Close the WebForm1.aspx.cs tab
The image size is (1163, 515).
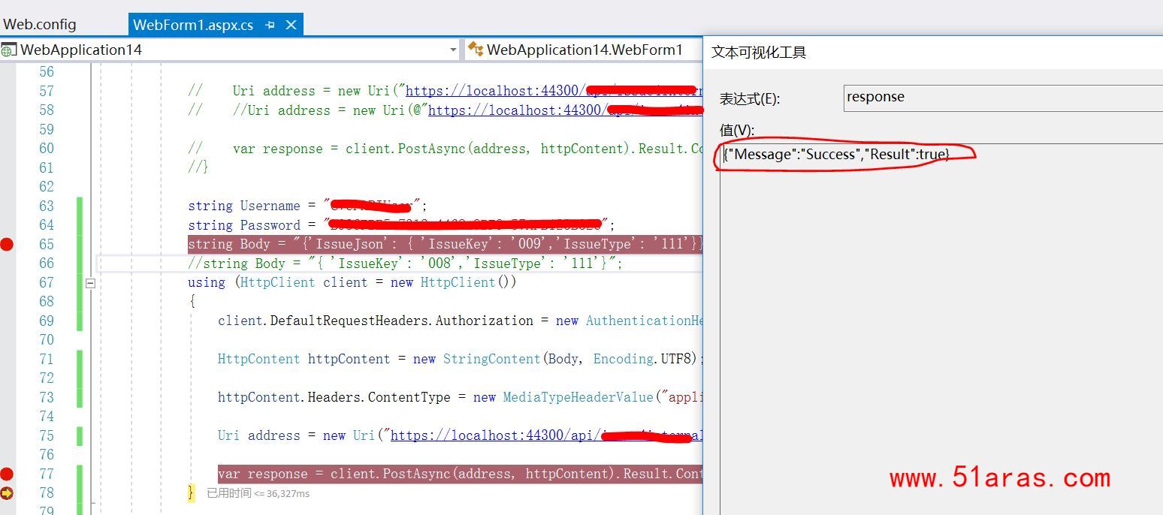click(292, 25)
